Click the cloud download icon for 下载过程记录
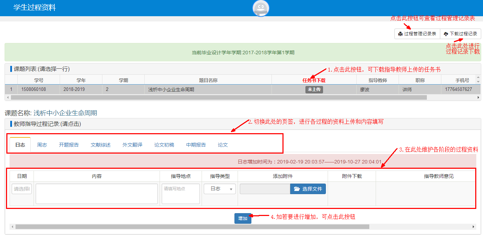This screenshot has height=235, width=483. (x=446, y=34)
